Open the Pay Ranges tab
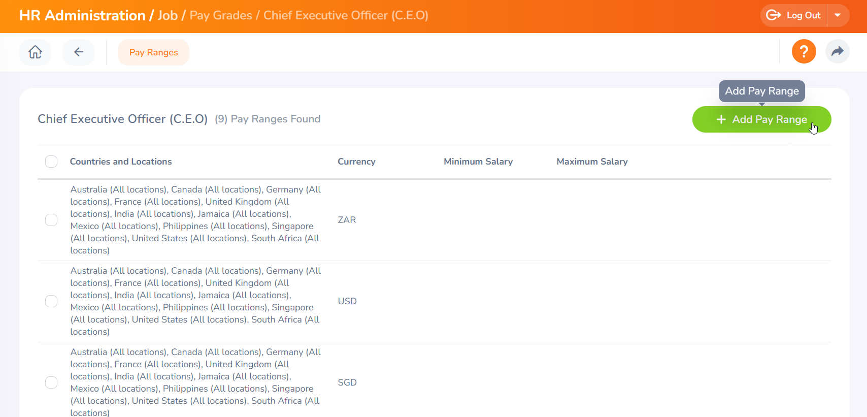Screen dimensions: 867x417 click(x=153, y=52)
